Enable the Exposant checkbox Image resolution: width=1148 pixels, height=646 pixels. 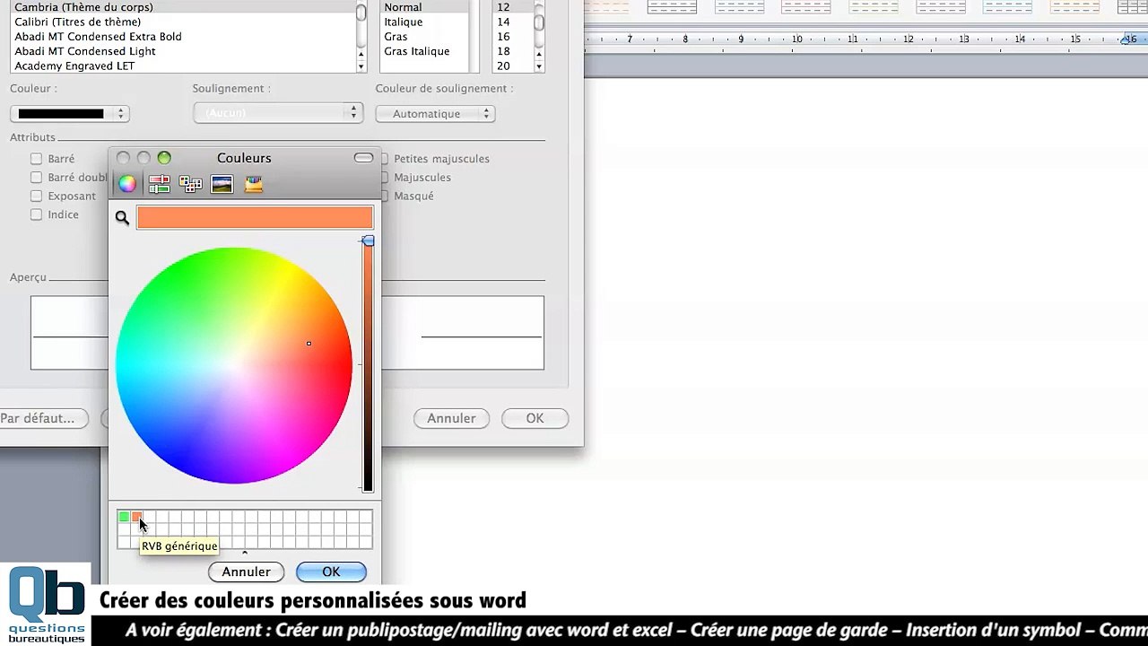point(36,196)
